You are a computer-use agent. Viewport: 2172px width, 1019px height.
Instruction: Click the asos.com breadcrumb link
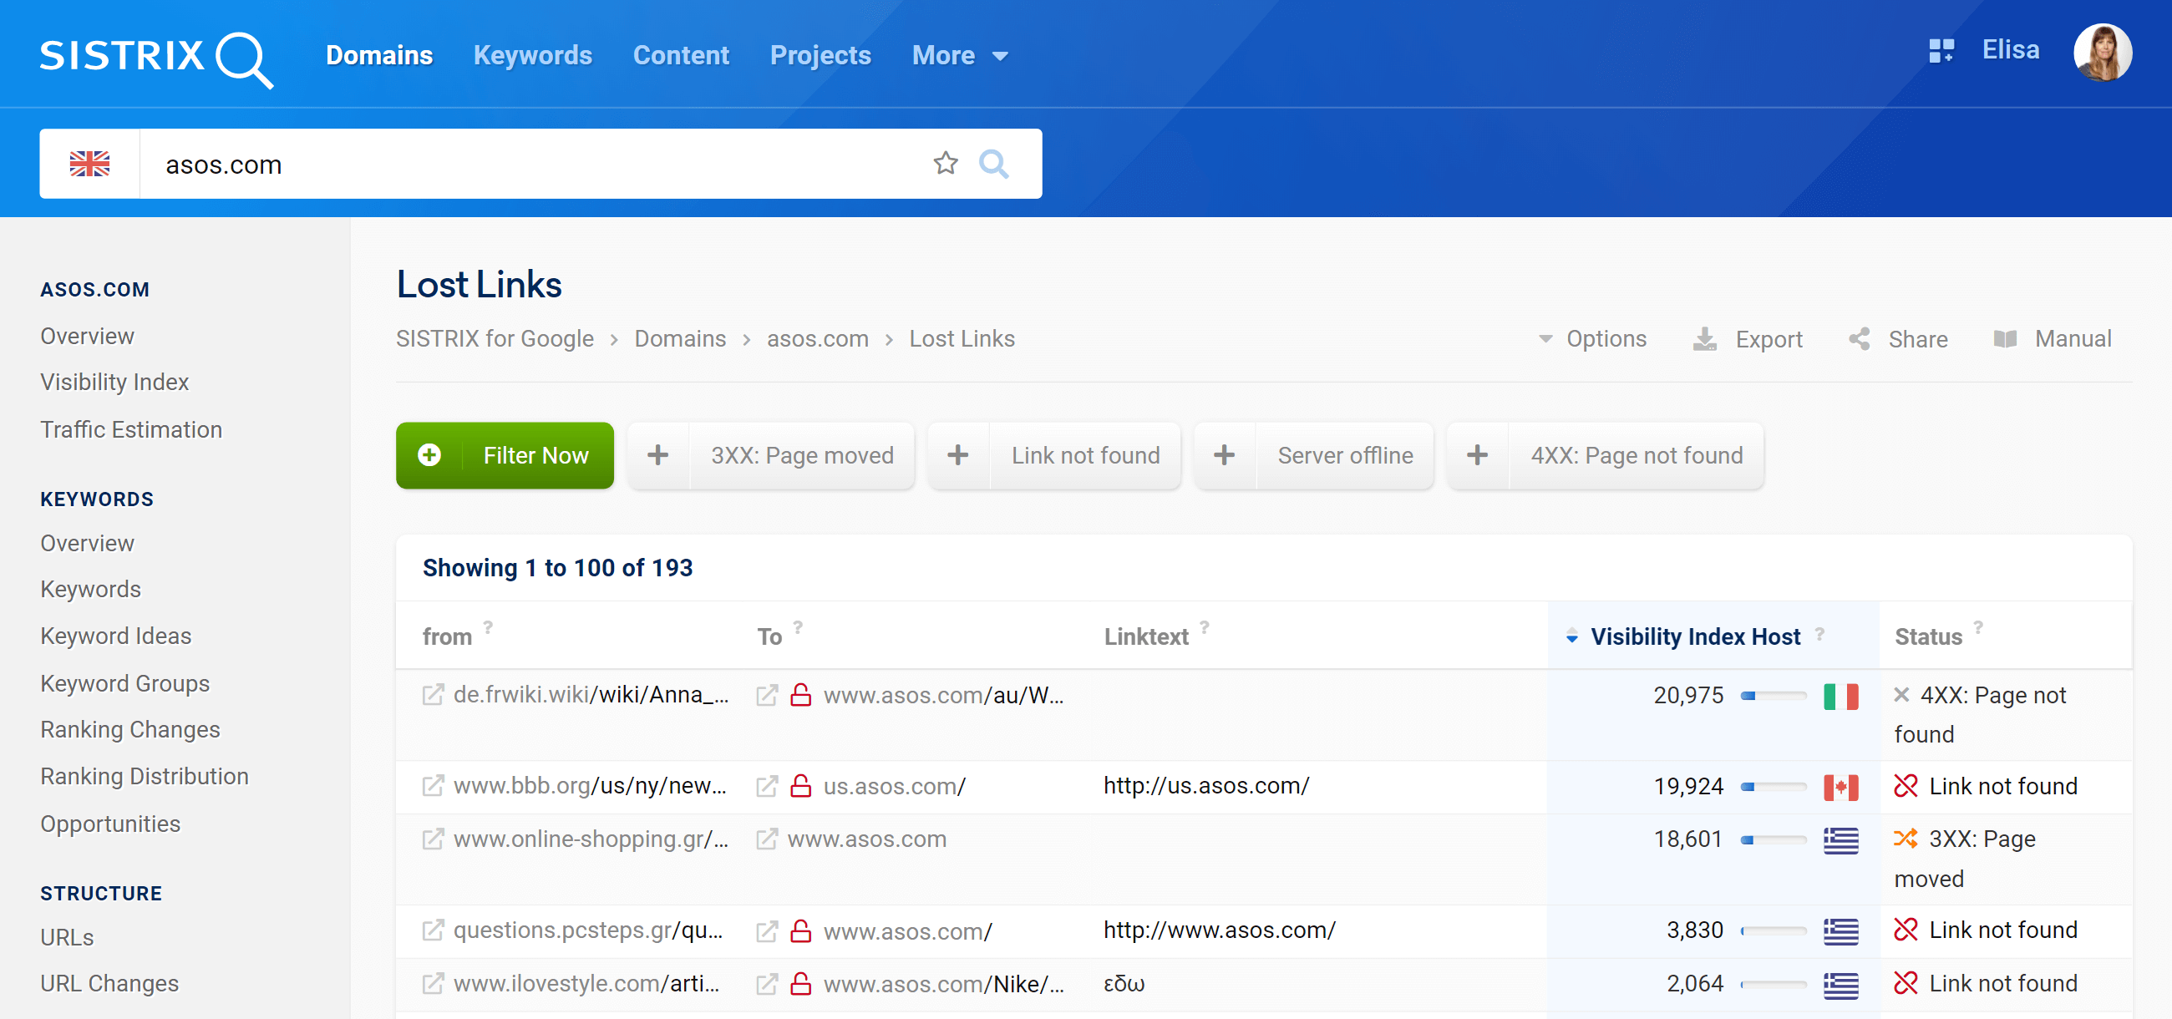[817, 339]
